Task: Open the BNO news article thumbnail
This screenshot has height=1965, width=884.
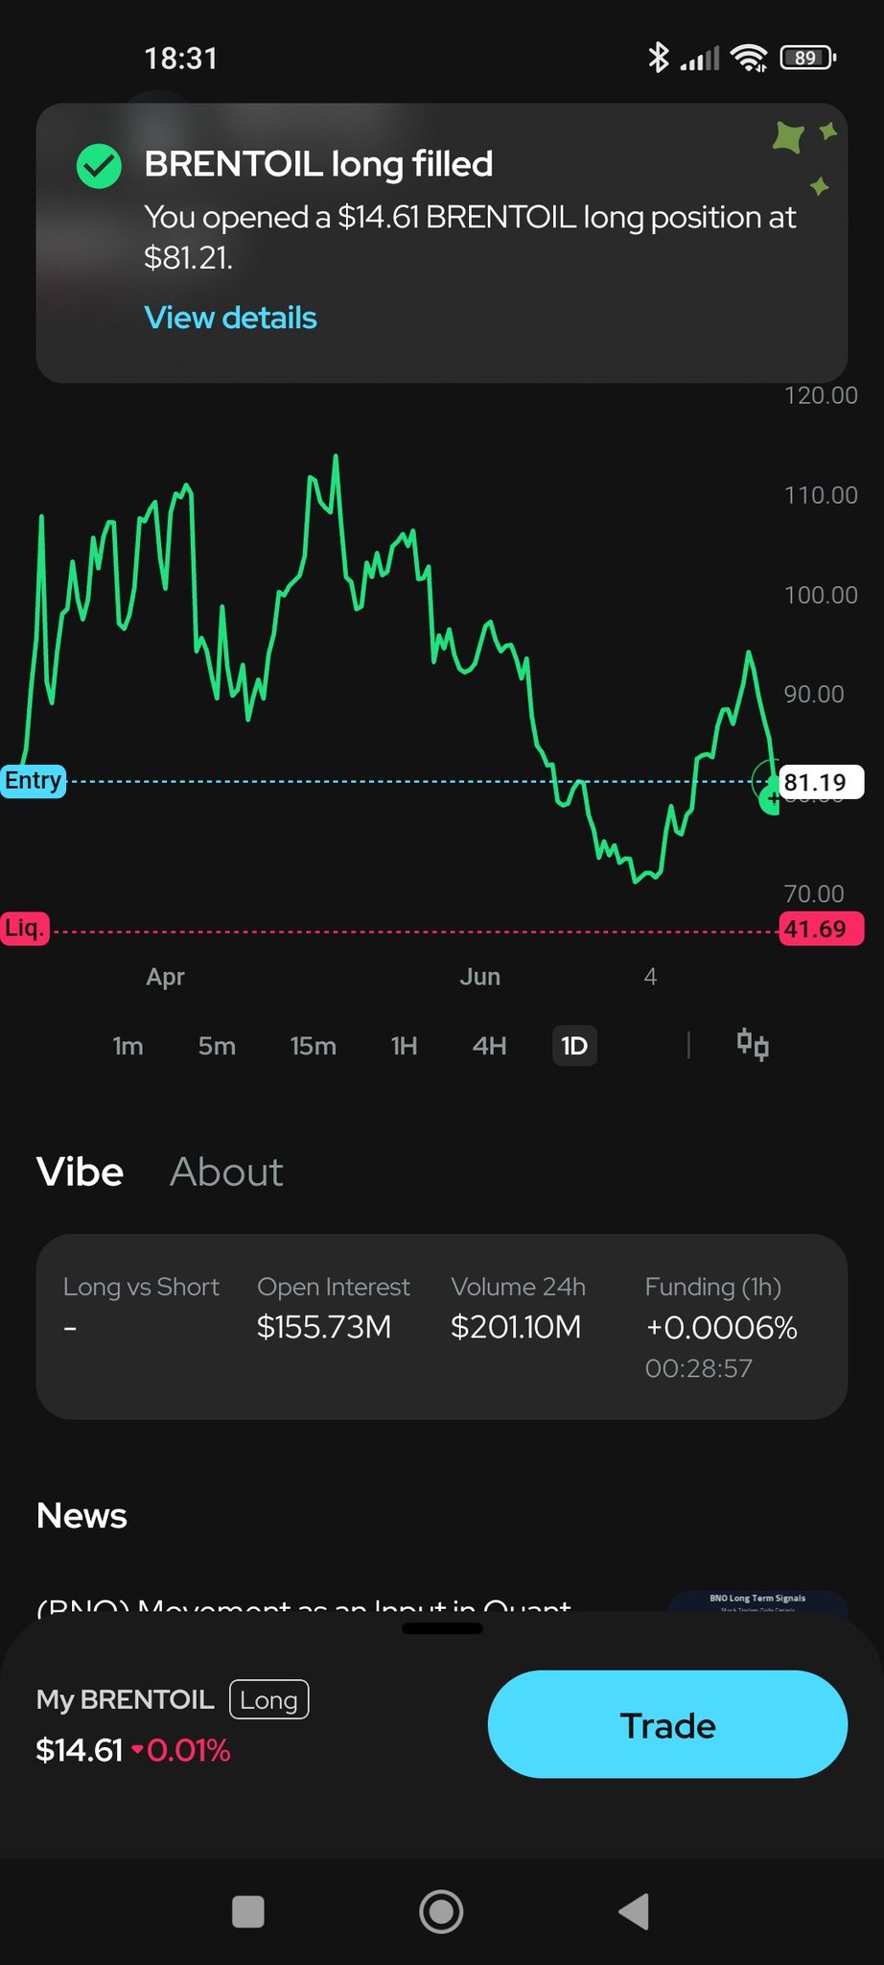Action: pyautogui.click(x=757, y=1601)
